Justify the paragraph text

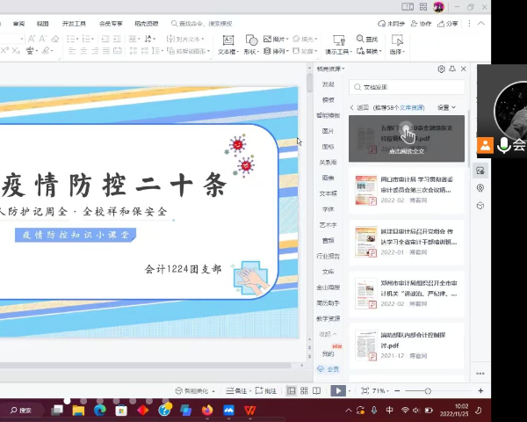(x=106, y=51)
